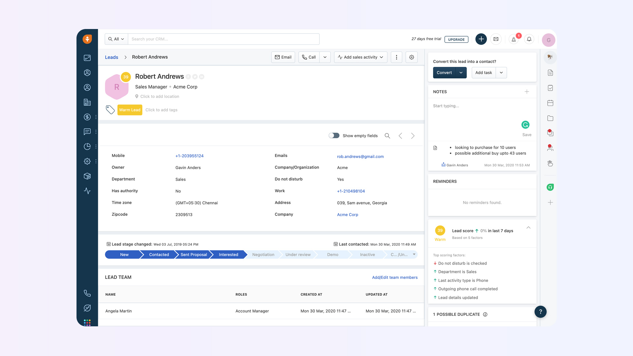This screenshot has width=633, height=356.
Task: Open help question mark button
Action: (x=540, y=311)
